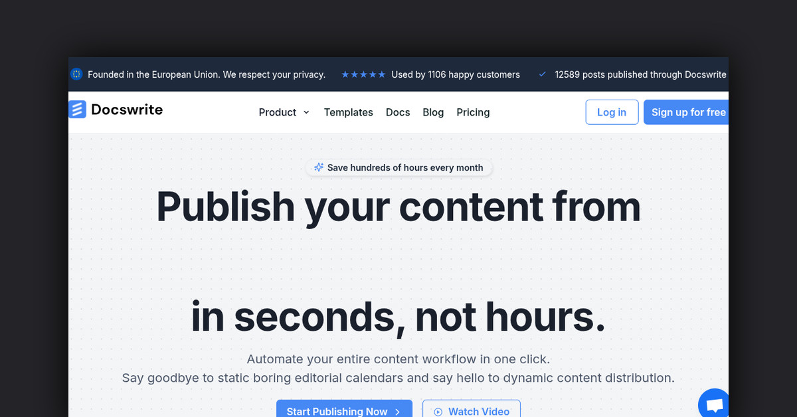Click the five-star rating icons
The width and height of the screenshot is (797, 417).
pyautogui.click(x=363, y=74)
